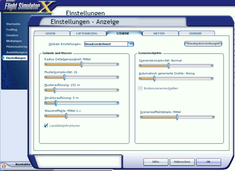The image size is (235, 171).
Task: Open the Globale Einstellungen dropdown arrow
Action: click(131, 44)
